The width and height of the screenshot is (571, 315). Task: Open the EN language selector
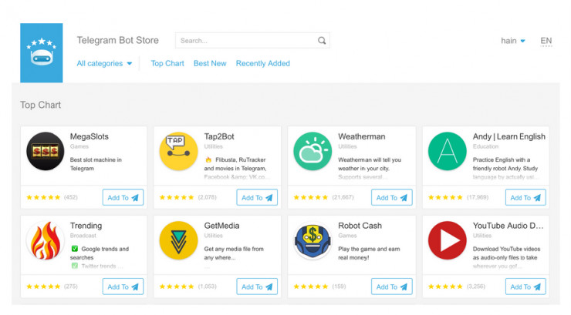[x=546, y=41]
